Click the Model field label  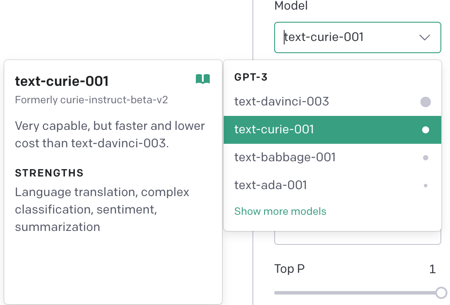point(291,6)
